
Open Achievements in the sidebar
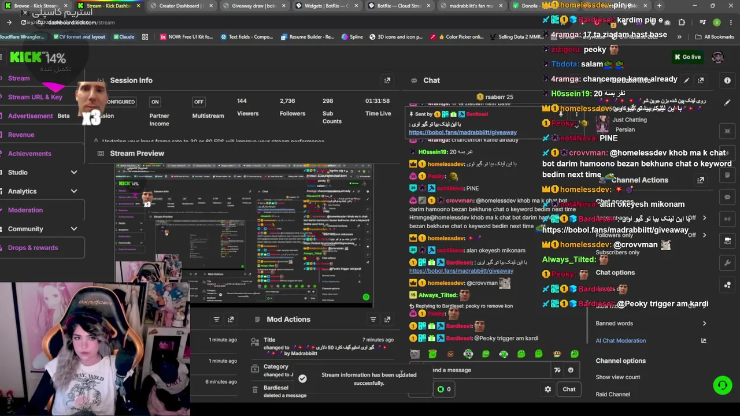(29, 154)
